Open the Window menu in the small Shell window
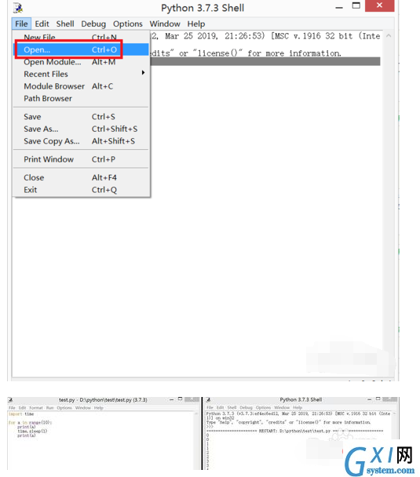The height and width of the screenshot is (477, 420). (282, 407)
